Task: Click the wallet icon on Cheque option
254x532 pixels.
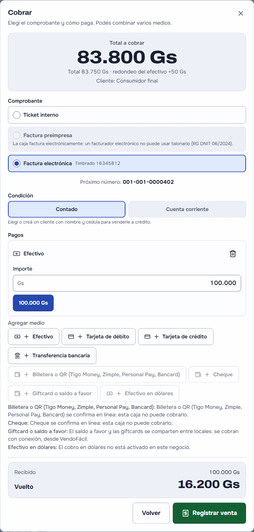Action: [198, 374]
